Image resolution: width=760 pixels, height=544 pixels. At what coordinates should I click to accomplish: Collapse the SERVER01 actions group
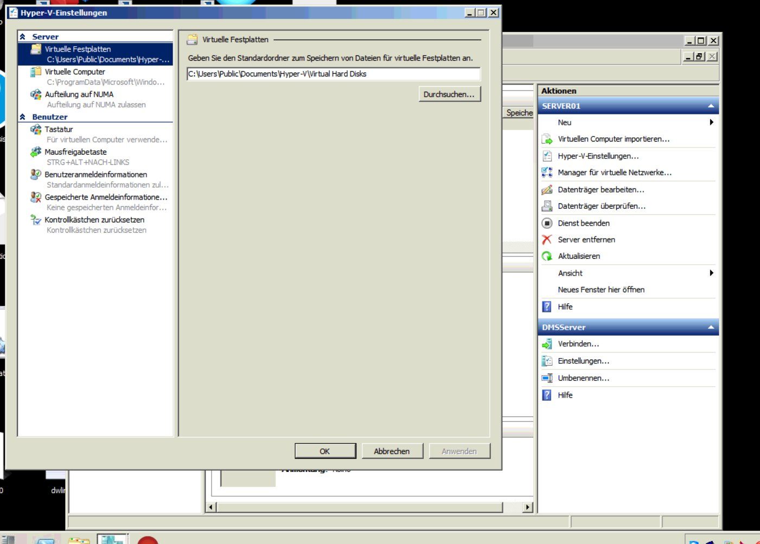tap(711, 106)
